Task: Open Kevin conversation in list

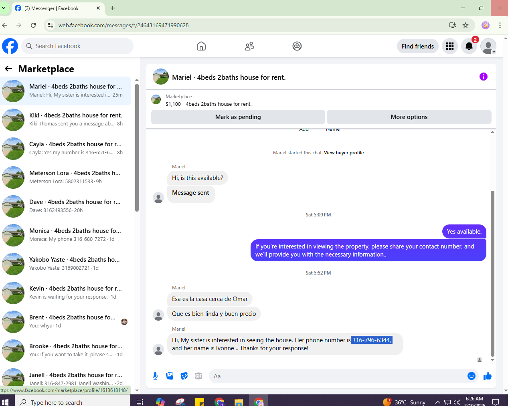Action: (65, 293)
